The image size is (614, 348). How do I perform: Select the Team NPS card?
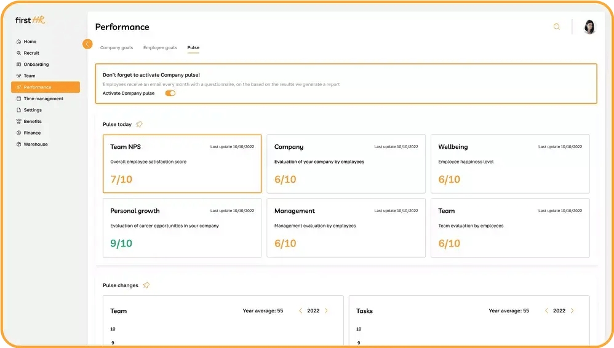182,164
